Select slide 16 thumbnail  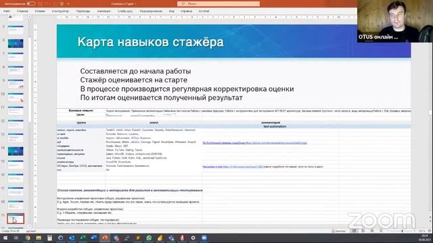point(16,178)
